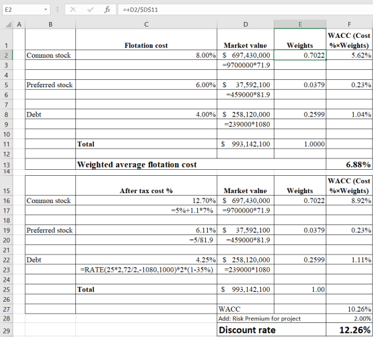The image size is (373, 337).
Task: Click the RATE formula cell in row 23
Action: [x=146, y=270]
